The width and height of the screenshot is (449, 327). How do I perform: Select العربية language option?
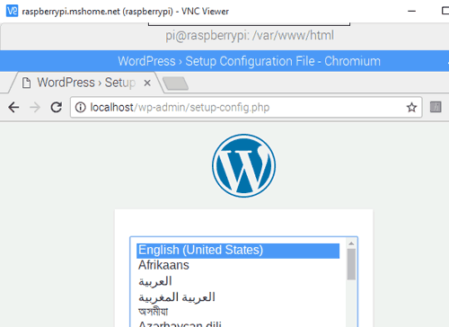pos(238,281)
